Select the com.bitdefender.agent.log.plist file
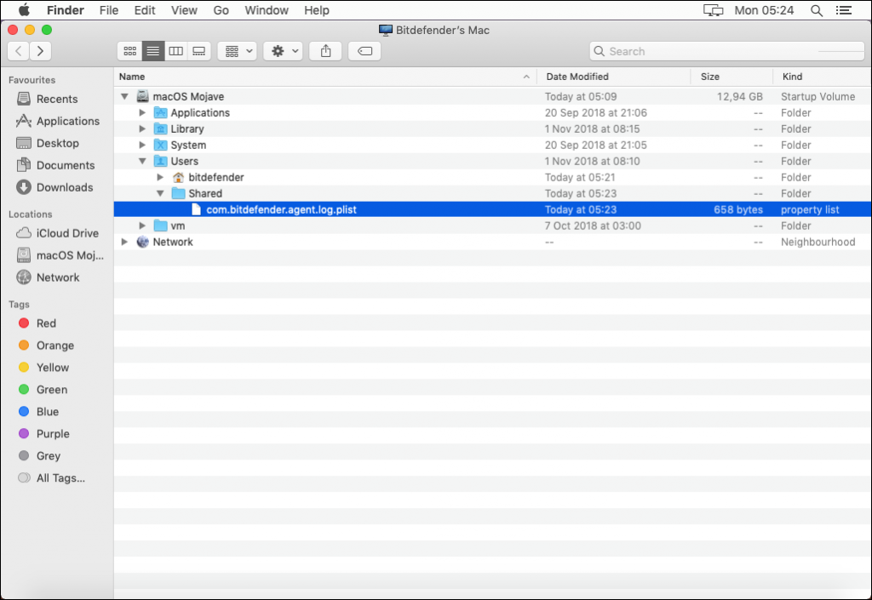Screen dimensions: 872x600 click(493, 209)
